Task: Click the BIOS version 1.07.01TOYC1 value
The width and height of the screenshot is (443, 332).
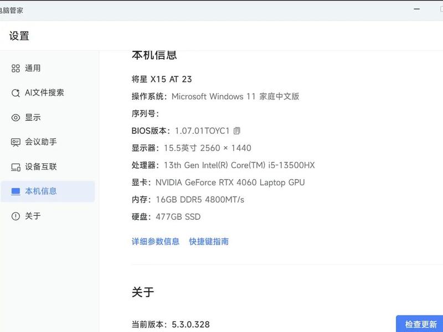Action: tap(202, 131)
